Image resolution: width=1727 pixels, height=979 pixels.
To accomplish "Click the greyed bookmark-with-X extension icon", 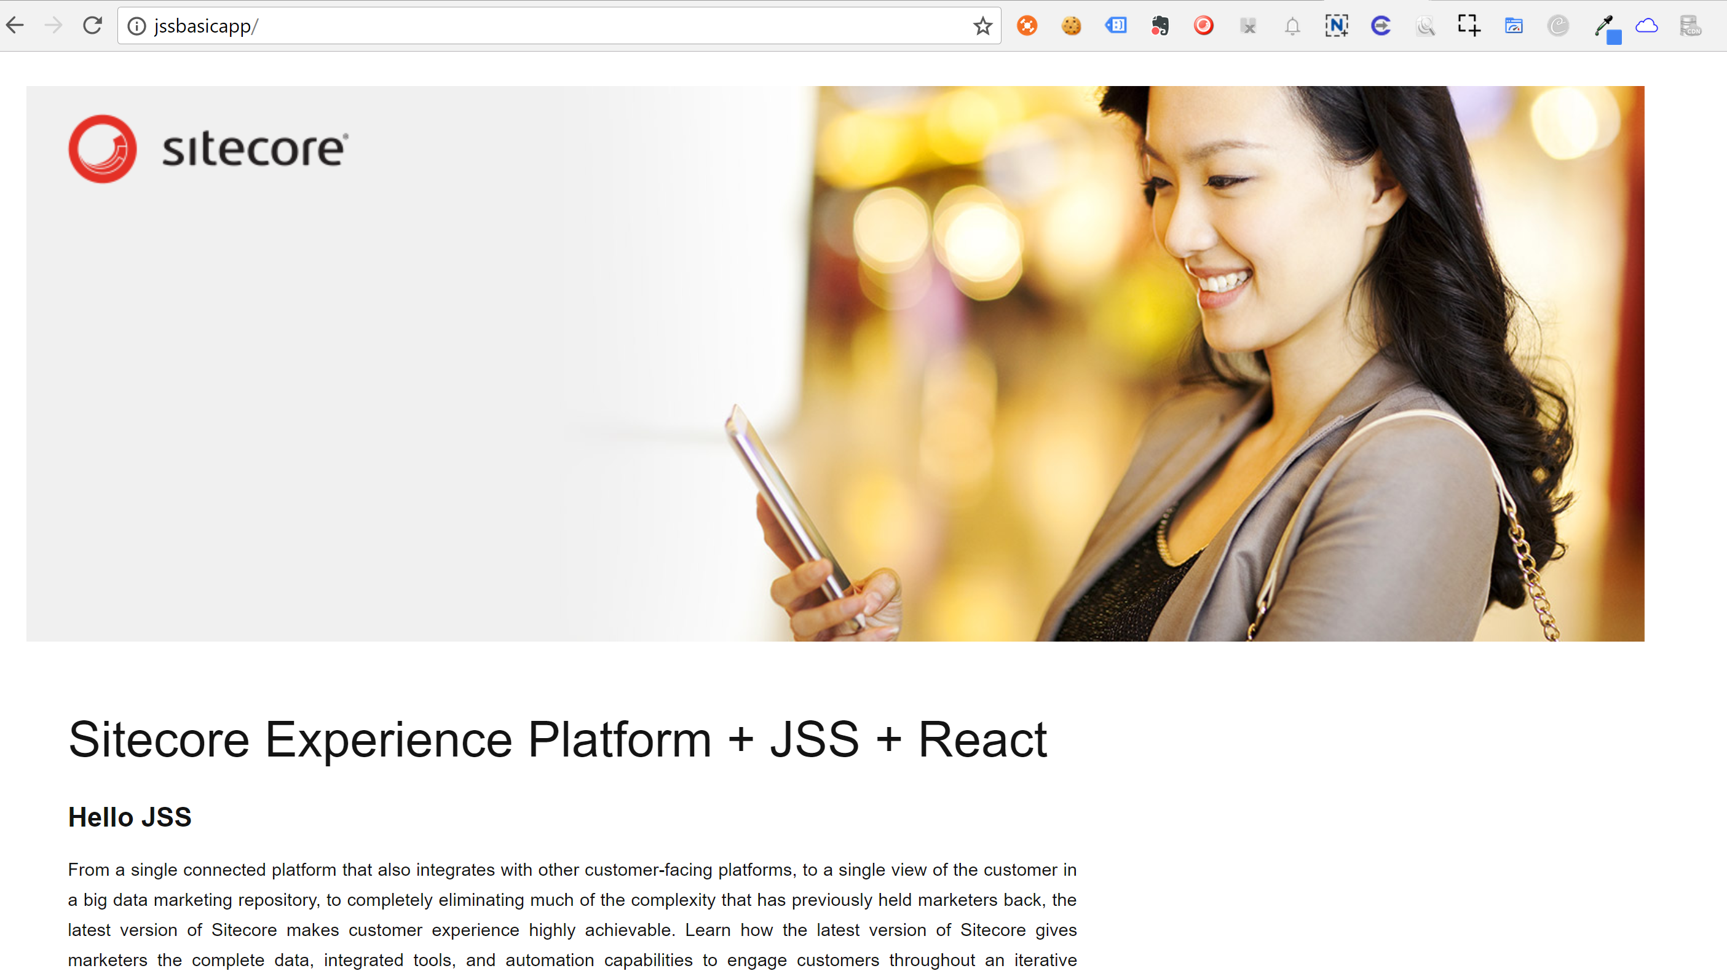I will coord(1248,26).
